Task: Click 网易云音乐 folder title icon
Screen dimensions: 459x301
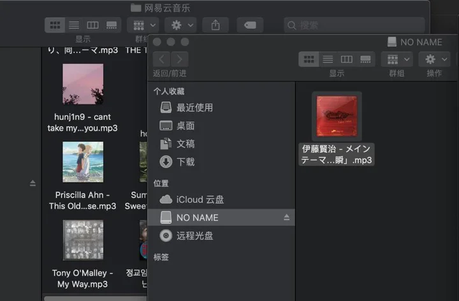Action: [x=136, y=8]
